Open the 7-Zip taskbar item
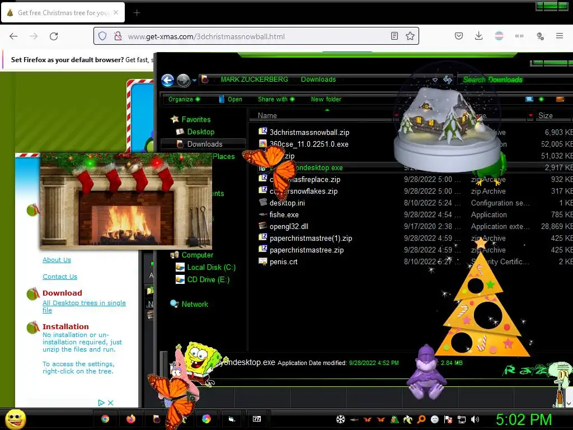This screenshot has width=573, height=430. 257,419
